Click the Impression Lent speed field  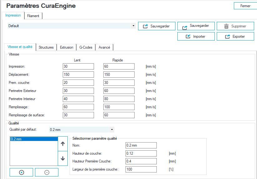[x=78, y=66]
